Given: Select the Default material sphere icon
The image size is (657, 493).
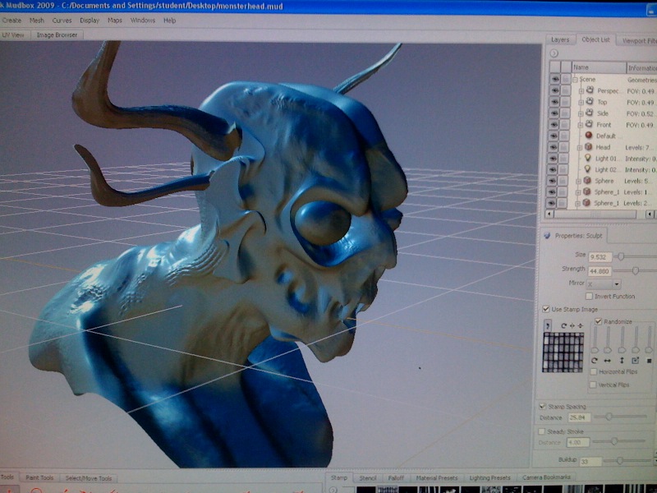Looking at the screenshot, I should pos(588,136).
